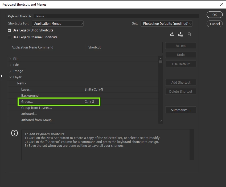The width and height of the screenshot is (226, 187).
Task: Click the scrollbar up arrow
Action: (161, 59)
